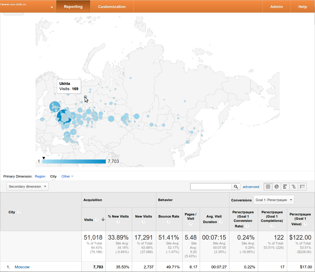Image resolution: width=315 pixels, height=272 pixels.
Task: Click total visits value 51,018
Action: point(93,237)
